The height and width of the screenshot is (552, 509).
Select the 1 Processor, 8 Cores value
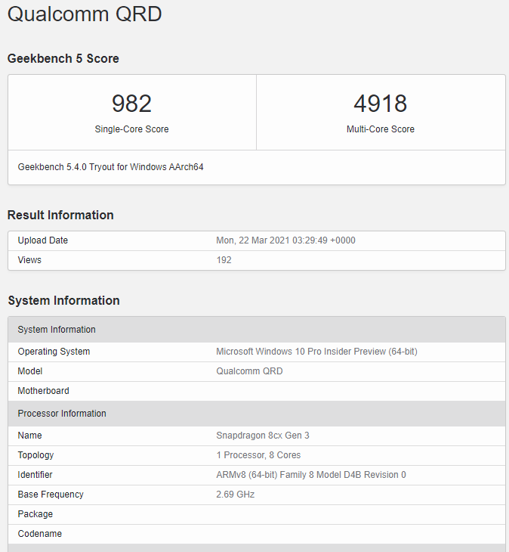[x=258, y=455]
